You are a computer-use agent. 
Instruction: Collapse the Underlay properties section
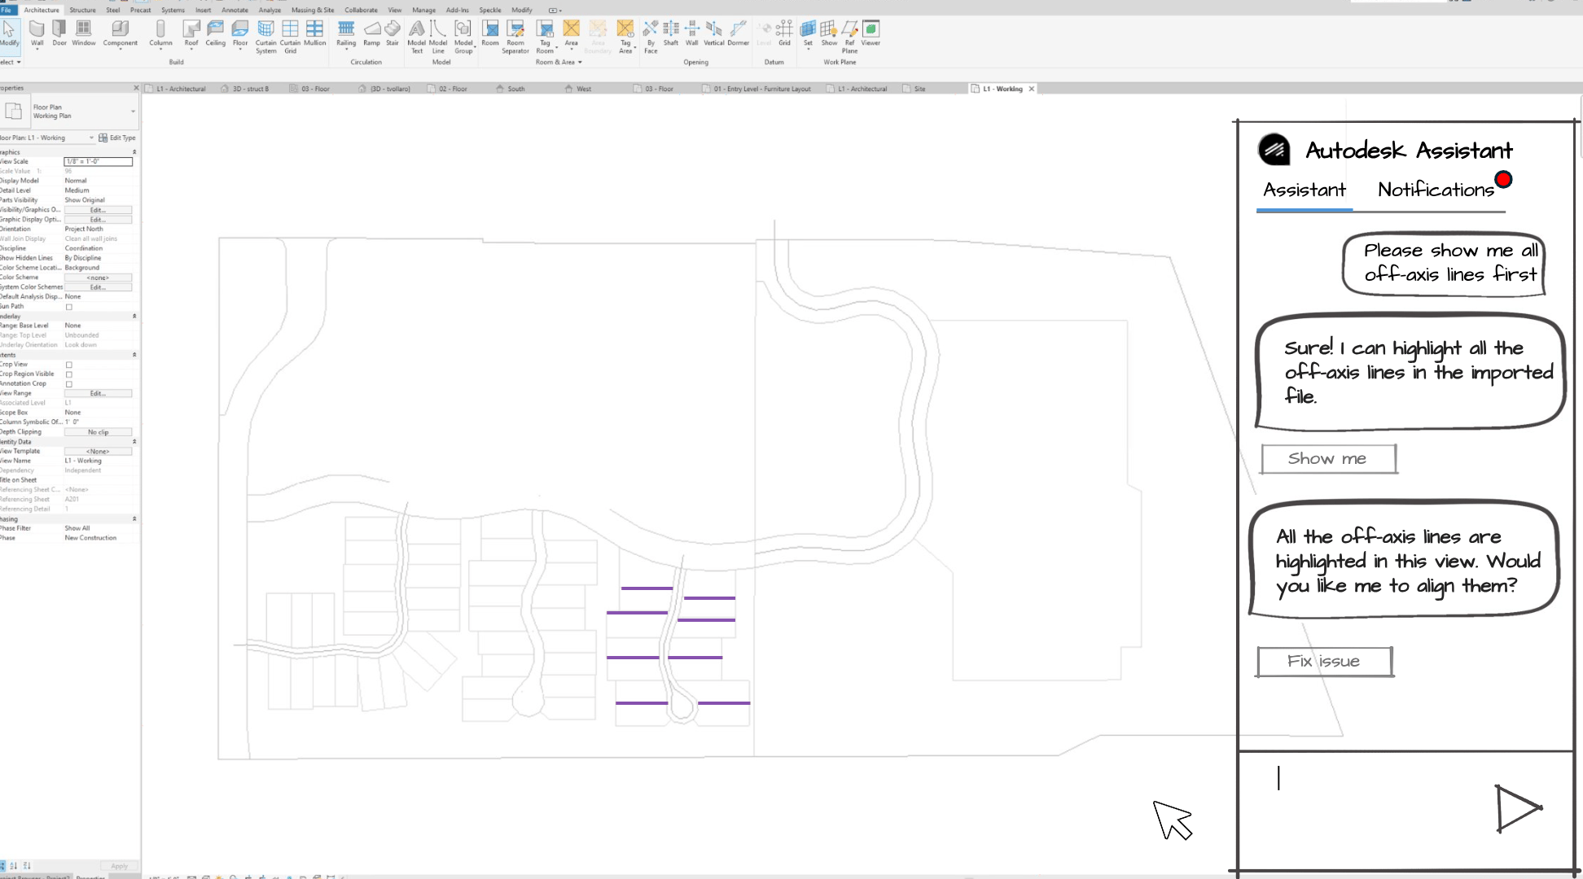click(x=134, y=317)
